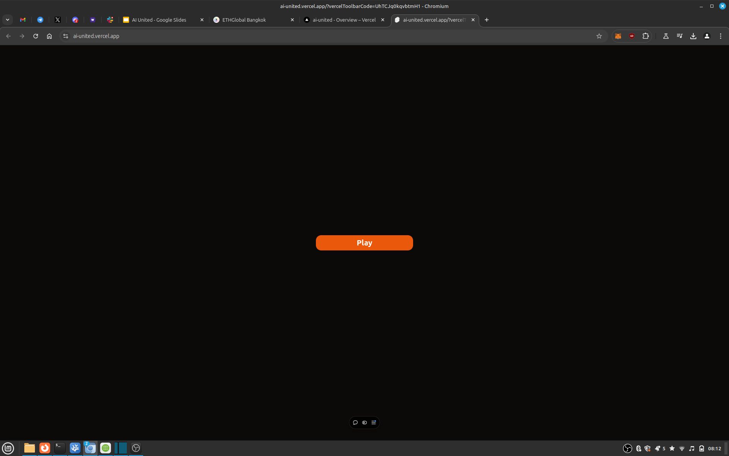Open the MetaMask fox extension
Image resolution: width=729 pixels, height=456 pixels.
618,36
